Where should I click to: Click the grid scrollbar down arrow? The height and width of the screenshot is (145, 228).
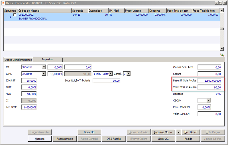point(222,49)
